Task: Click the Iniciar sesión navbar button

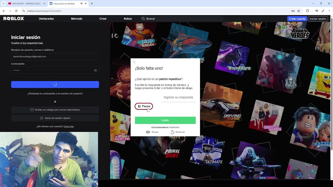Action: (x=318, y=19)
